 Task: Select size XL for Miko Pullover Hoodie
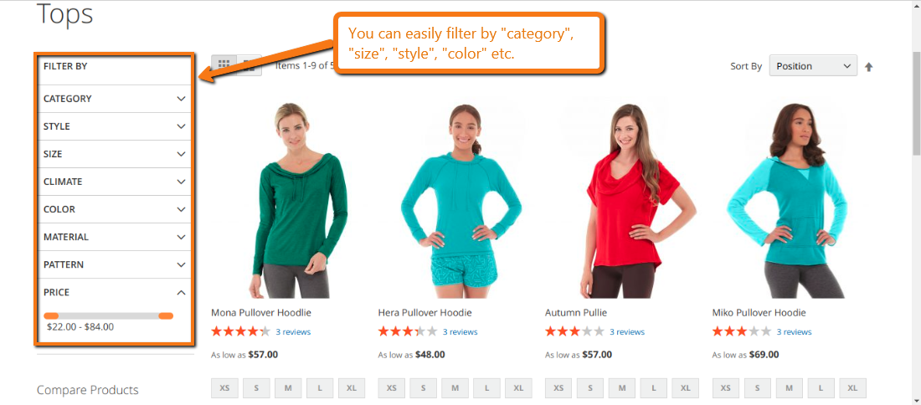(853, 388)
